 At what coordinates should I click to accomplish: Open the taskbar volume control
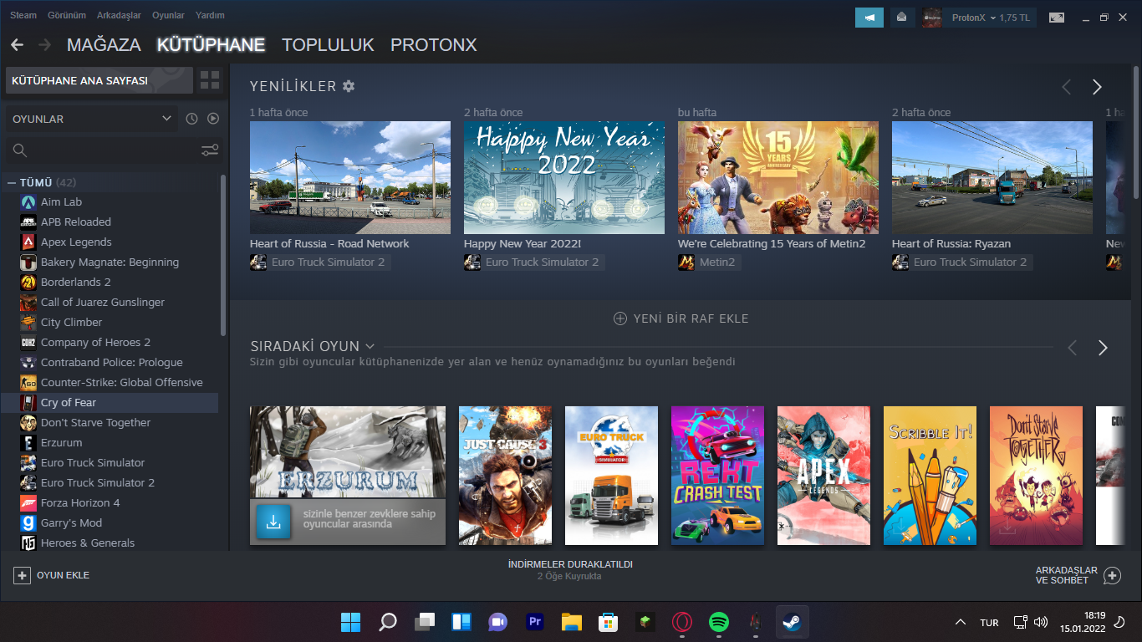pos(1041,622)
